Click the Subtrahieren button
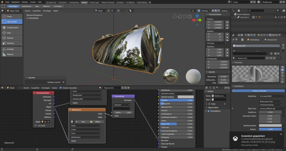286x151 pixels. [26, 6]
